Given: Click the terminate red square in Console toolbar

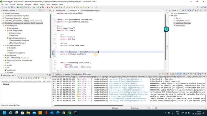Looking at the screenshot, I should [167, 74].
